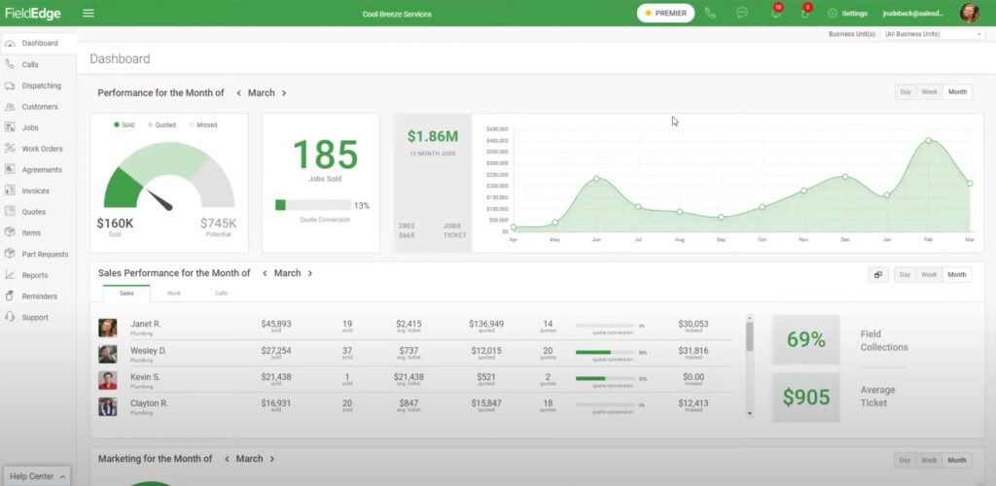Click Wesley D. quote conversion bar

click(605, 352)
